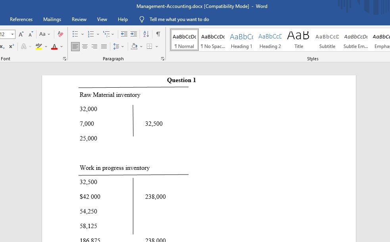
Task: Open the Mailings tab
Action: coord(52,19)
